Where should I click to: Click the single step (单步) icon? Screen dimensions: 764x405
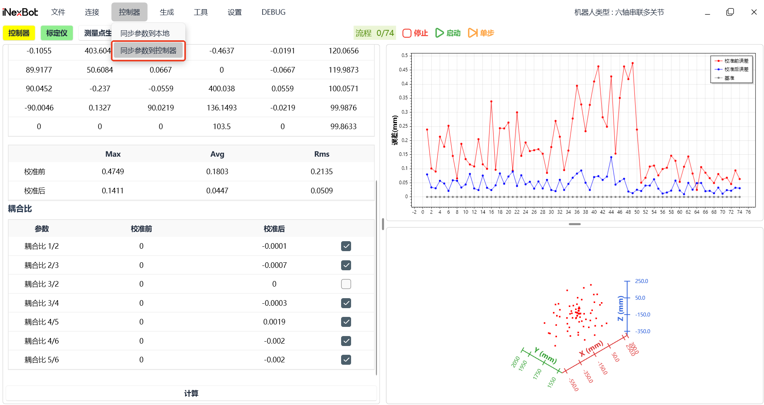point(473,33)
